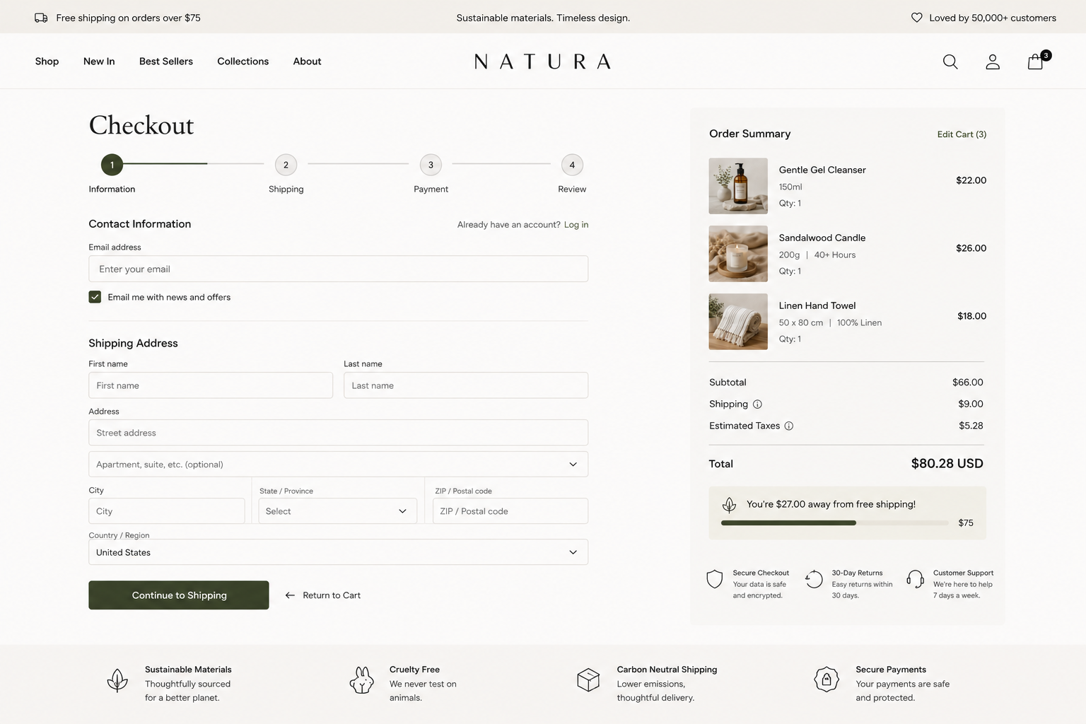This screenshot has width=1086, height=724.
Task: Jump to step 4 Review
Action: click(x=572, y=165)
